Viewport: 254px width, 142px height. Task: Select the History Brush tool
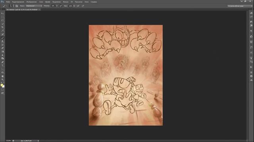click(2, 45)
